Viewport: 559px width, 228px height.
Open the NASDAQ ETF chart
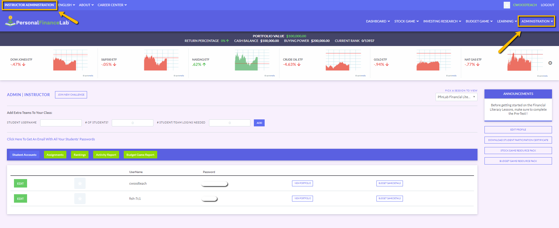coord(252,60)
